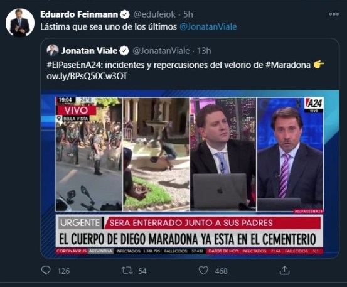Image resolution: width=347 pixels, height=287 pixels.
Task: Share the tweet via upload icon
Action: click(285, 270)
